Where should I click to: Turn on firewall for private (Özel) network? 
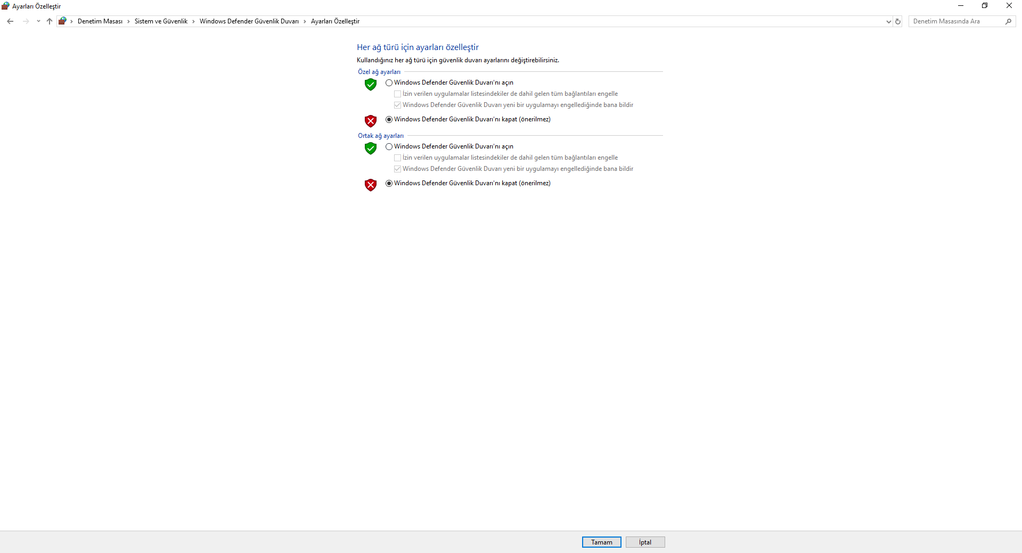coord(389,83)
